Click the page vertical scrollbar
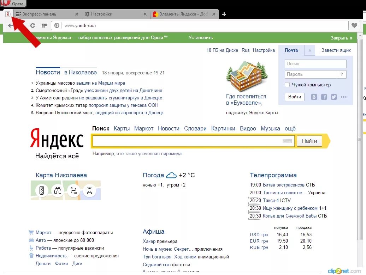This screenshot has height=275, width=366. click(360, 140)
